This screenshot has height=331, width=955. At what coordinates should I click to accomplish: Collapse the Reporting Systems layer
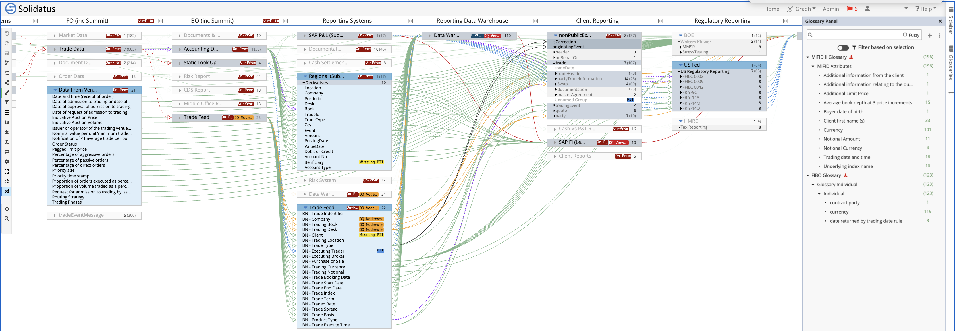tap(410, 21)
